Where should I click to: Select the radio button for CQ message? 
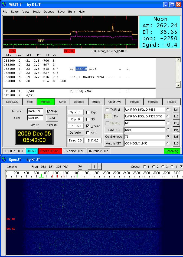(x=168, y=143)
